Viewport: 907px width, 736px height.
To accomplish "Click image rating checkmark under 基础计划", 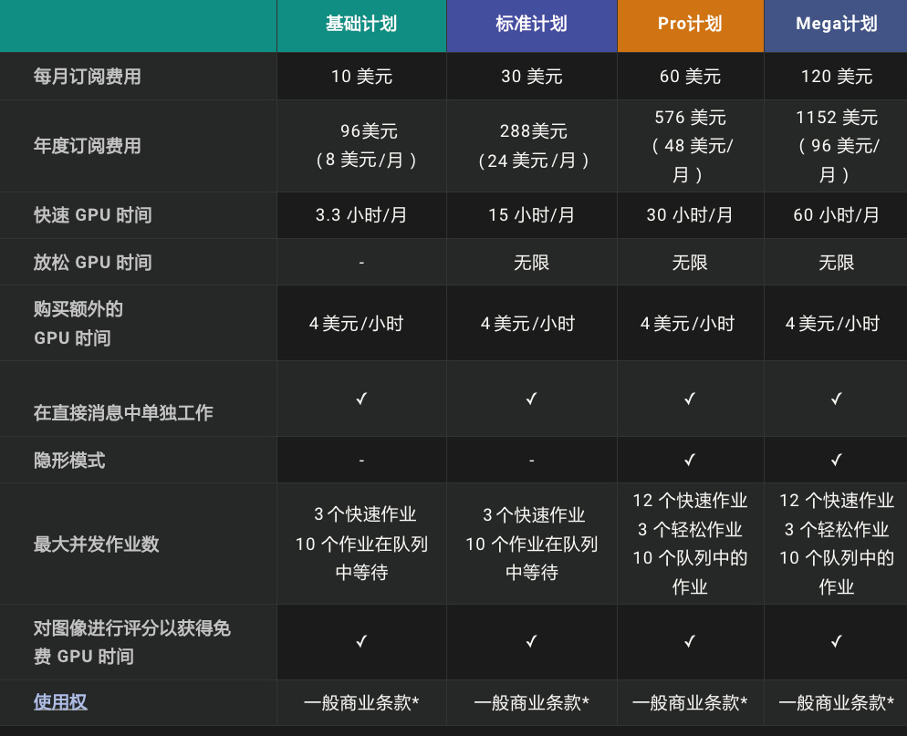I will click(x=361, y=642).
